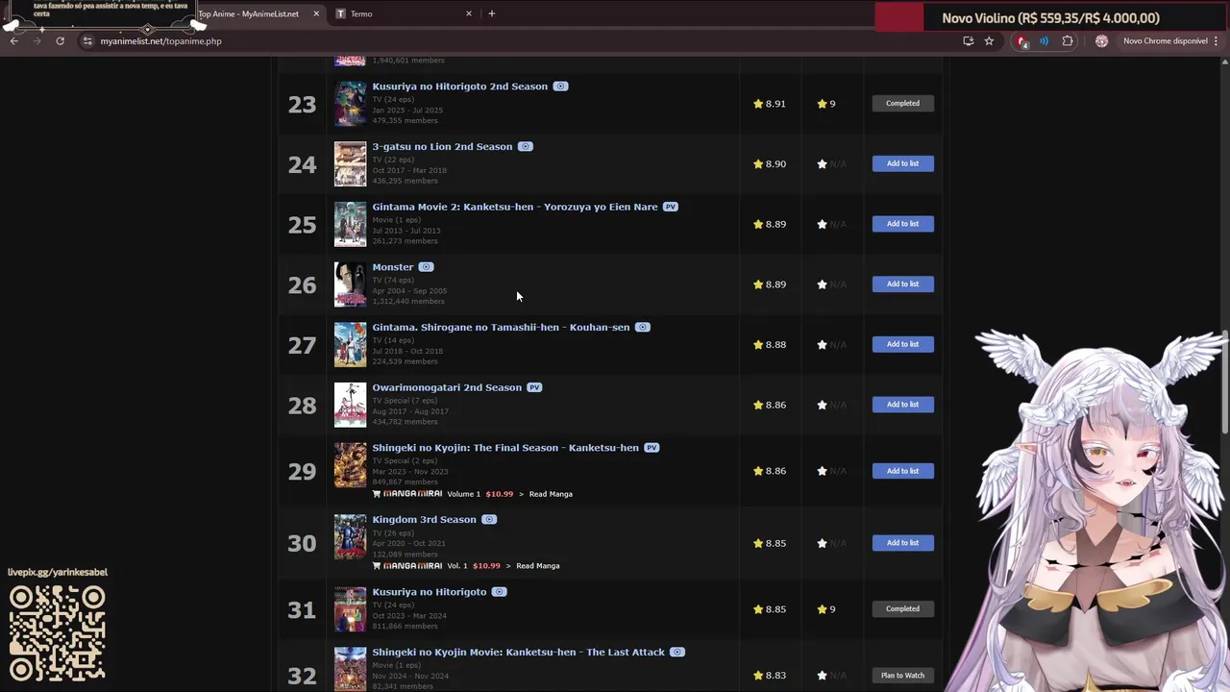Add Gintama Movie 2 to list
This screenshot has height=692, width=1230.
902,224
